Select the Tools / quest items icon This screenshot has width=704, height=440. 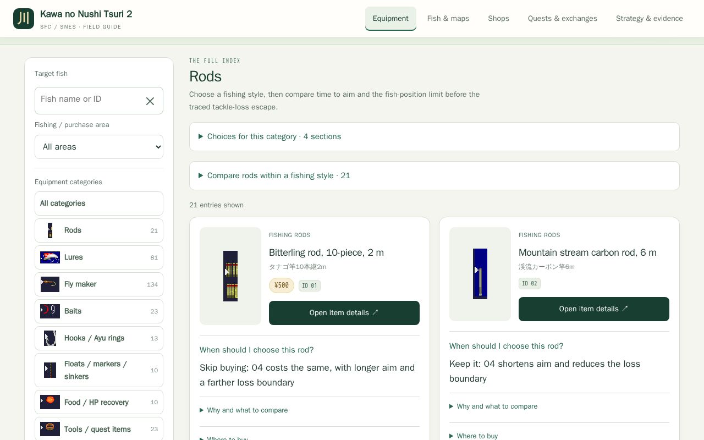(50, 429)
